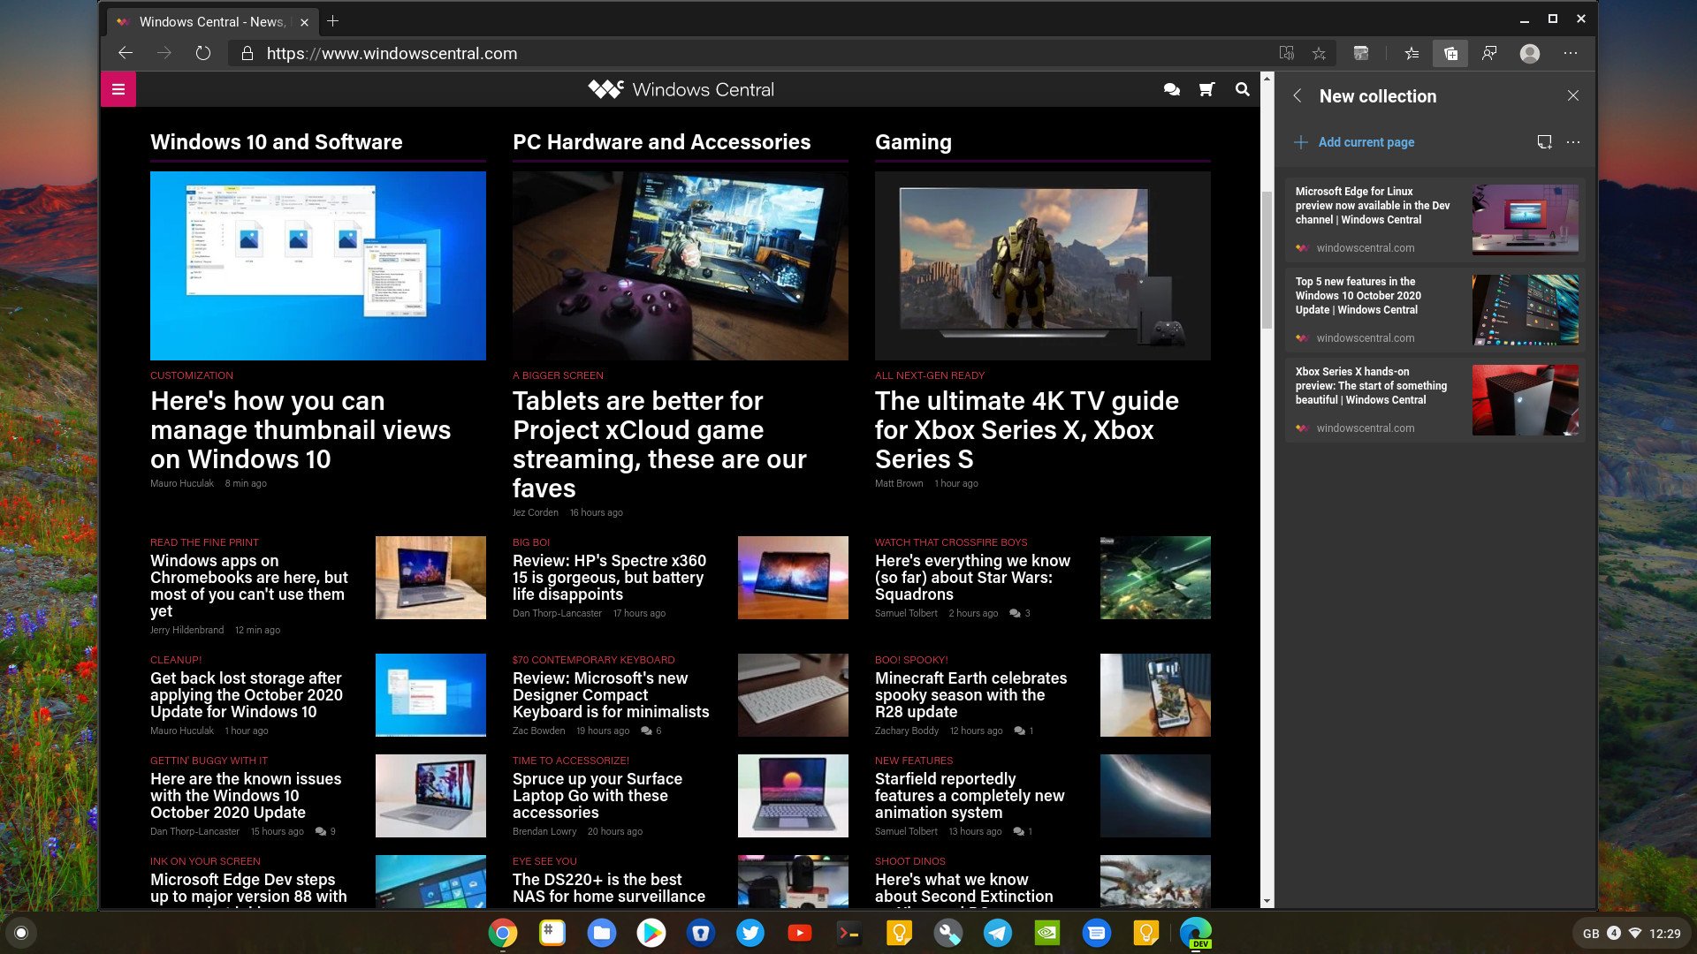
Task: Click Add current page to collection
Action: click(1354, 142)
